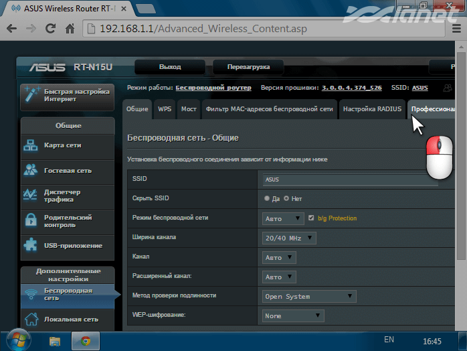Select the 'Нет' radio for Hide SSID
Viewport: 467px width, 351px height.
[286, 199]
